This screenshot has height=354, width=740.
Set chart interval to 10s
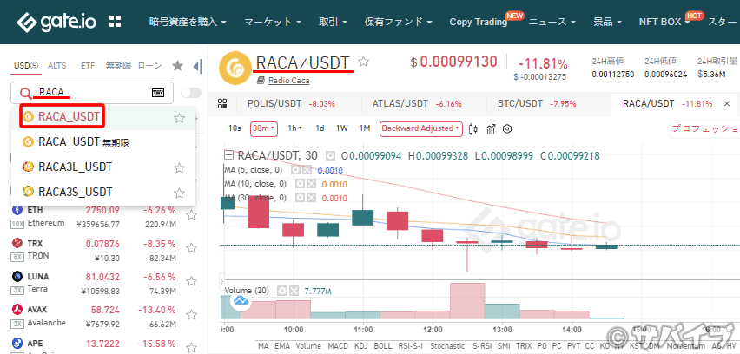pyautogui.click(x=235, y=128)
